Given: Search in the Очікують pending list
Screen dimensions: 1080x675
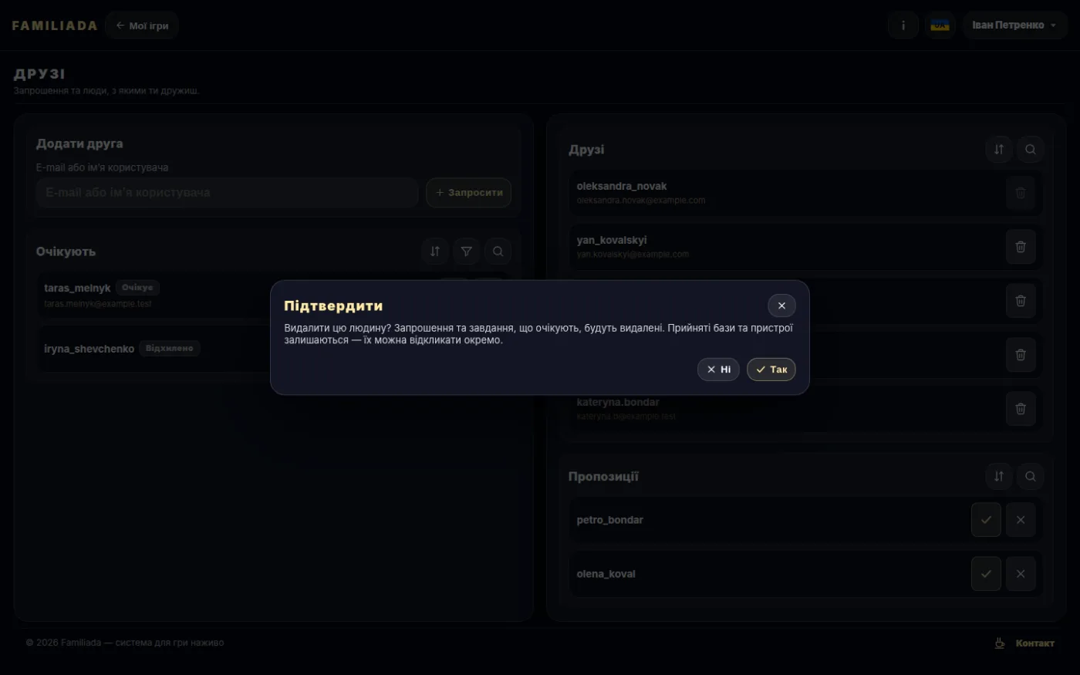Looking at the screenshot, I should (498, 251).
